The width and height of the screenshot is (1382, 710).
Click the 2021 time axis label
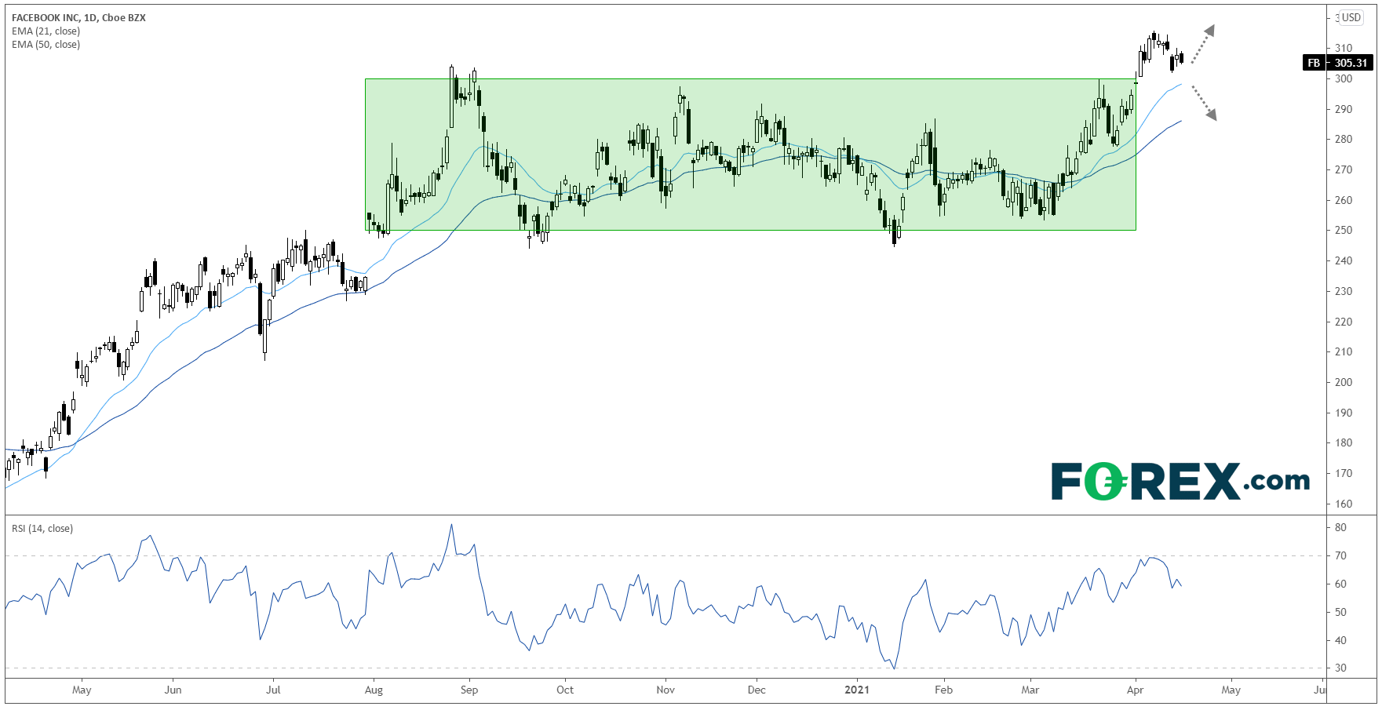(857, 690)
